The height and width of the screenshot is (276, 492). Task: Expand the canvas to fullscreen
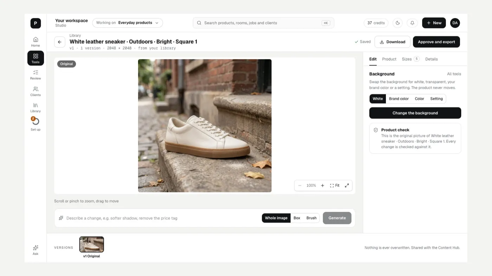tap(347, 186)
